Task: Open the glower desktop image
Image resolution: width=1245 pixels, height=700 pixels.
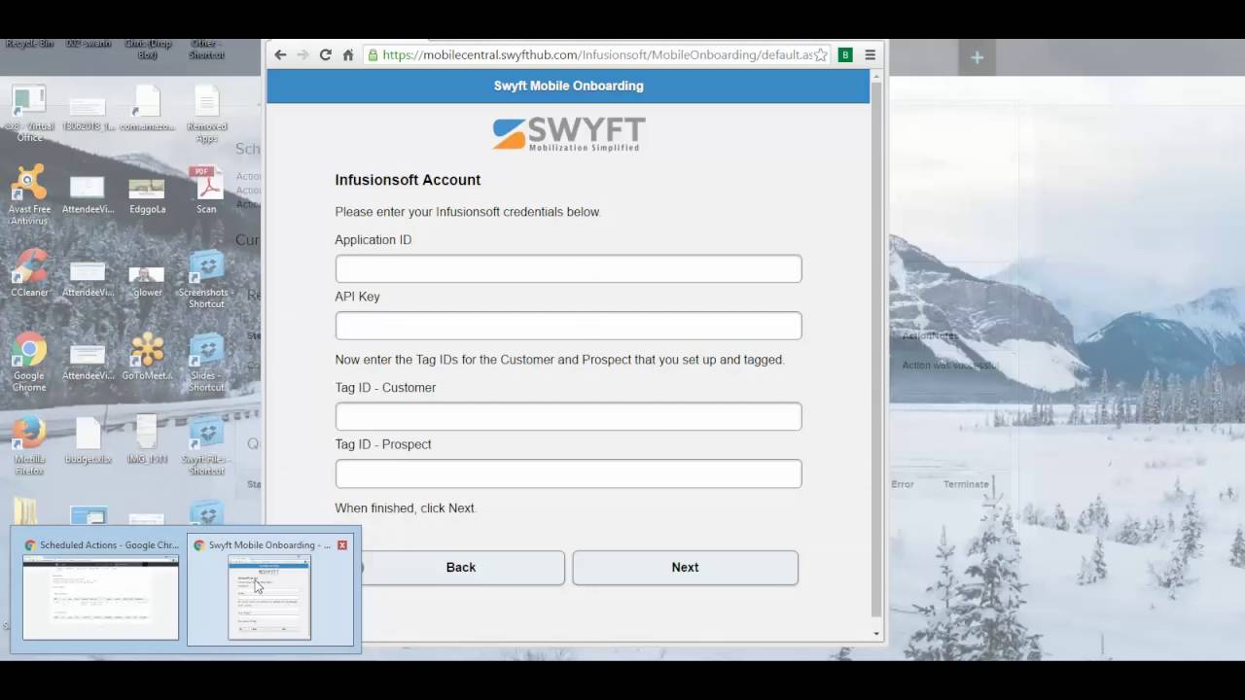Action: tap(147, 279)
